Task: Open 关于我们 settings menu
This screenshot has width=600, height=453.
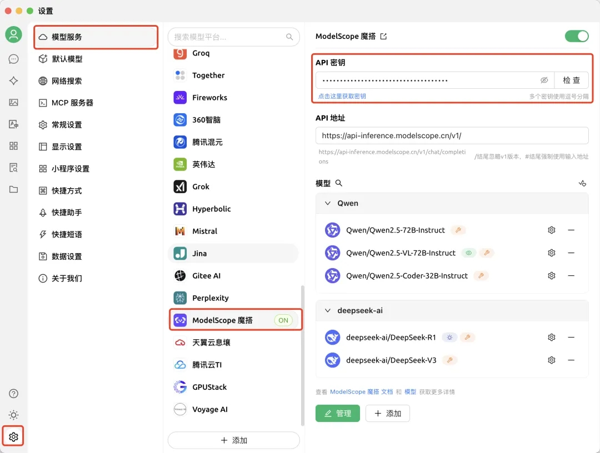Action: 96,278
